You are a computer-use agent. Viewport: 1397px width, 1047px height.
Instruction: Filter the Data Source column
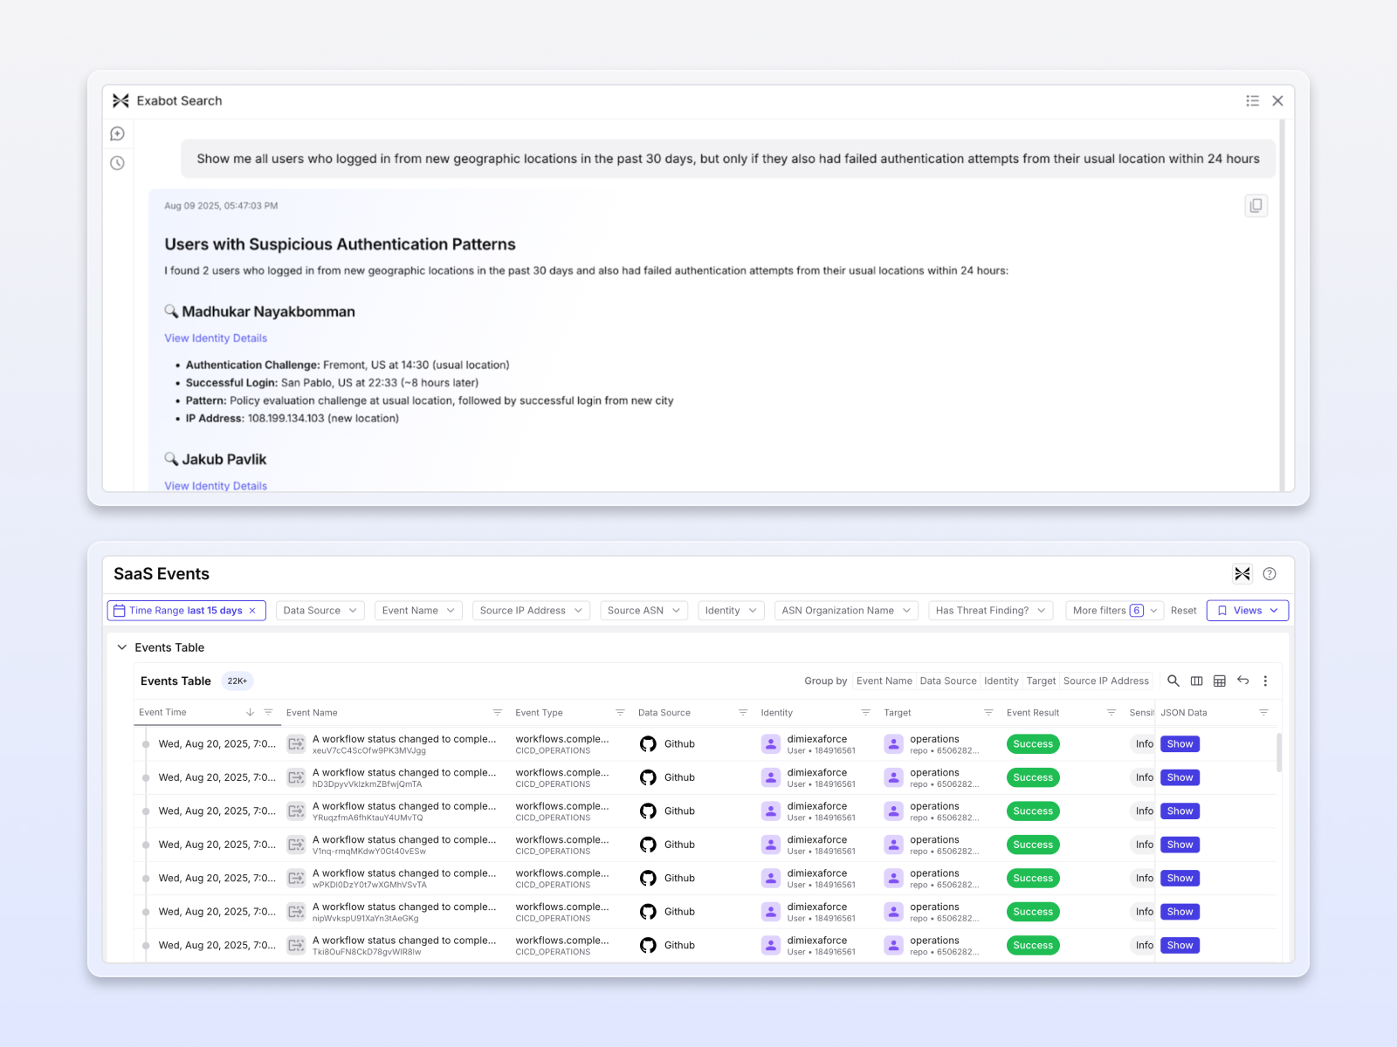743,712
